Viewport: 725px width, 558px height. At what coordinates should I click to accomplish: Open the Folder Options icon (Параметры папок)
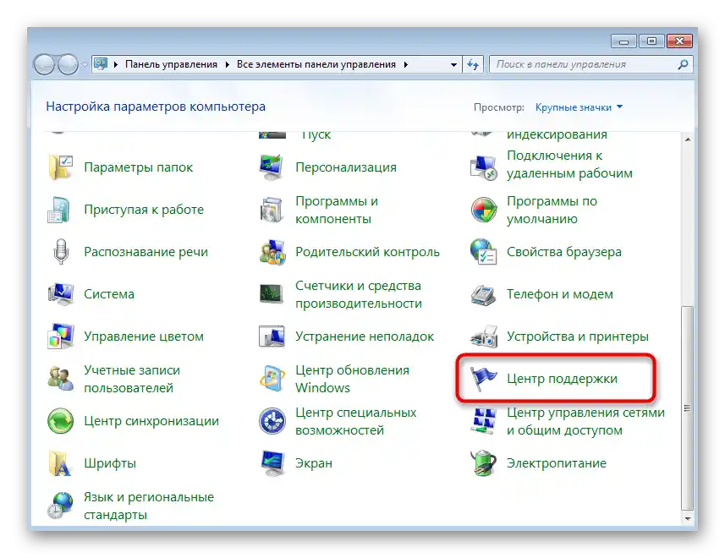pyautogui.click(x=61, y=167)
